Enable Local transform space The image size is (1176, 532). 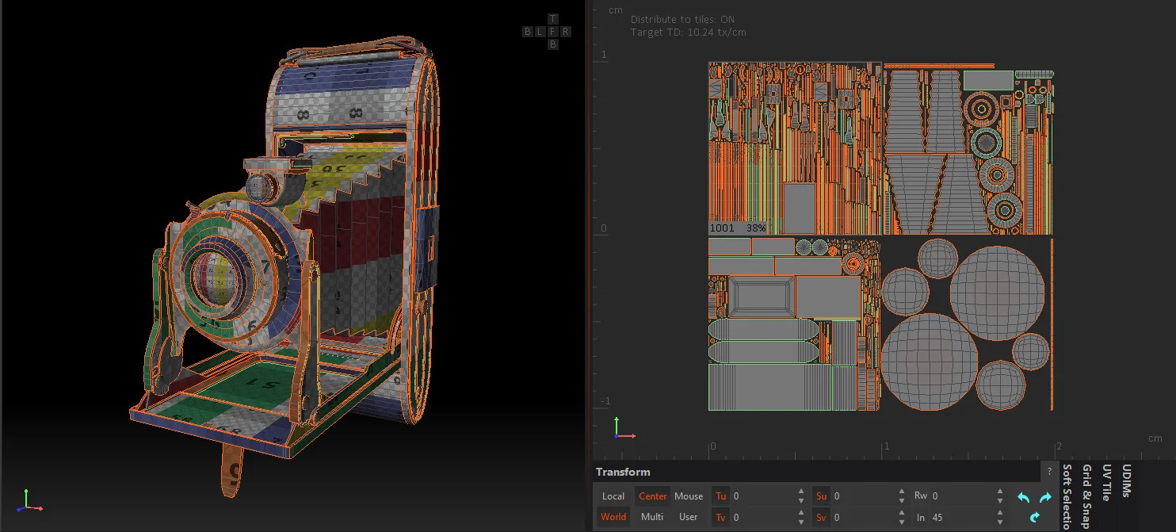pos(613,496)
